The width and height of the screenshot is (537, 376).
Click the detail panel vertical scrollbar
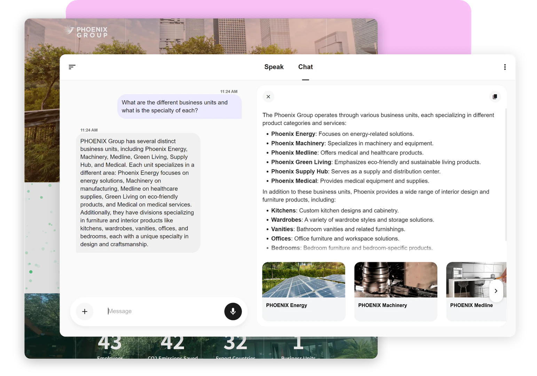[x=506, y=174]
